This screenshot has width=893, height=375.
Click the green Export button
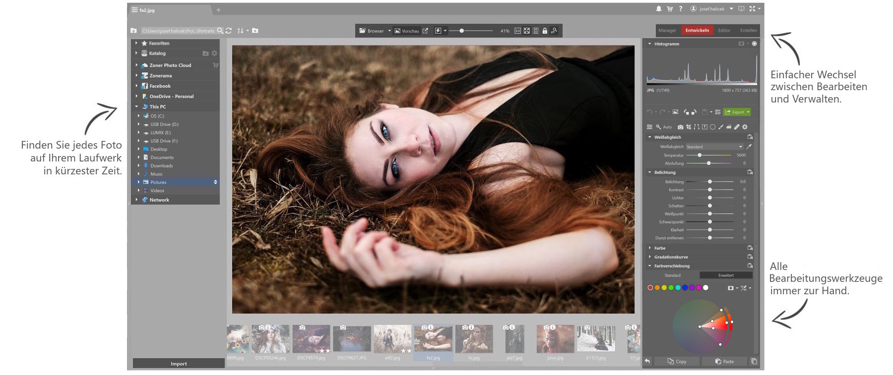pyautogui.click(x=735, y=112)
